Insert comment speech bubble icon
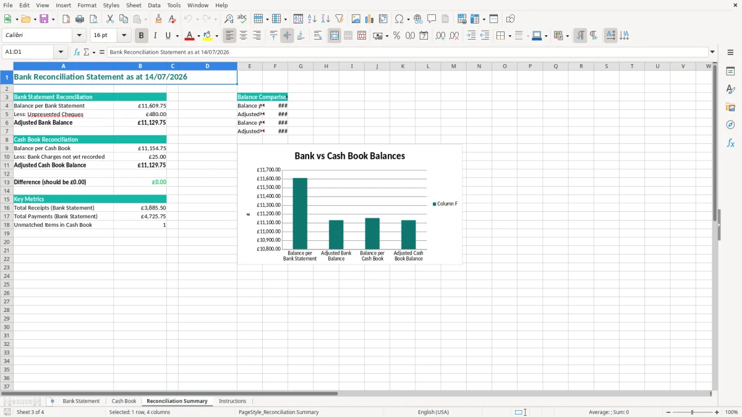742x417 pixels. (x=432, y=19)
